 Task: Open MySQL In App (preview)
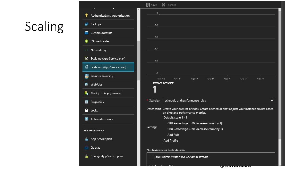pyautogui.click(x=108, y=93)
